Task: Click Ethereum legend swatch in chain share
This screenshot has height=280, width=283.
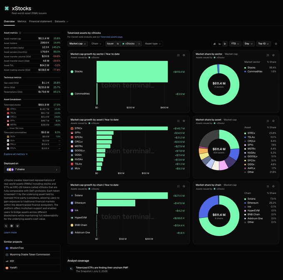Action: (245, 203)
